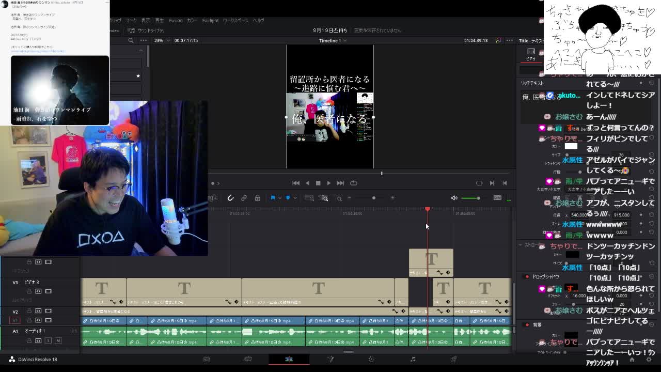Toggle snapping magnet tool

tap(231, 198)
